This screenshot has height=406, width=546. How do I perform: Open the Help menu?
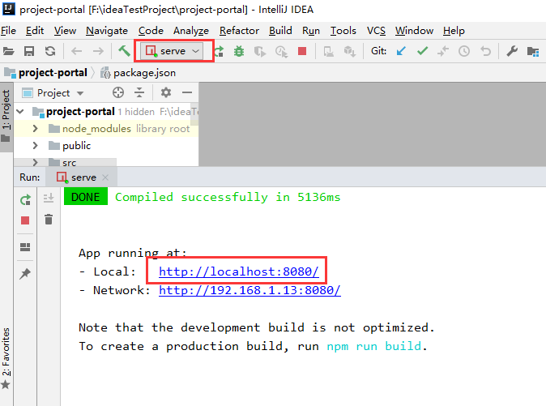[454, 31]
